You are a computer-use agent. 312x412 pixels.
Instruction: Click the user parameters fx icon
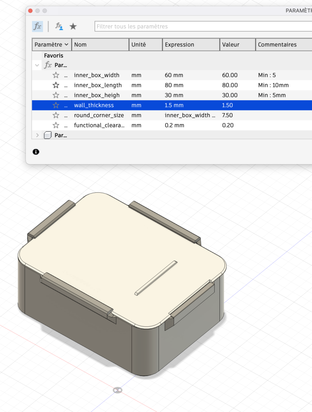tap(59, 27)
